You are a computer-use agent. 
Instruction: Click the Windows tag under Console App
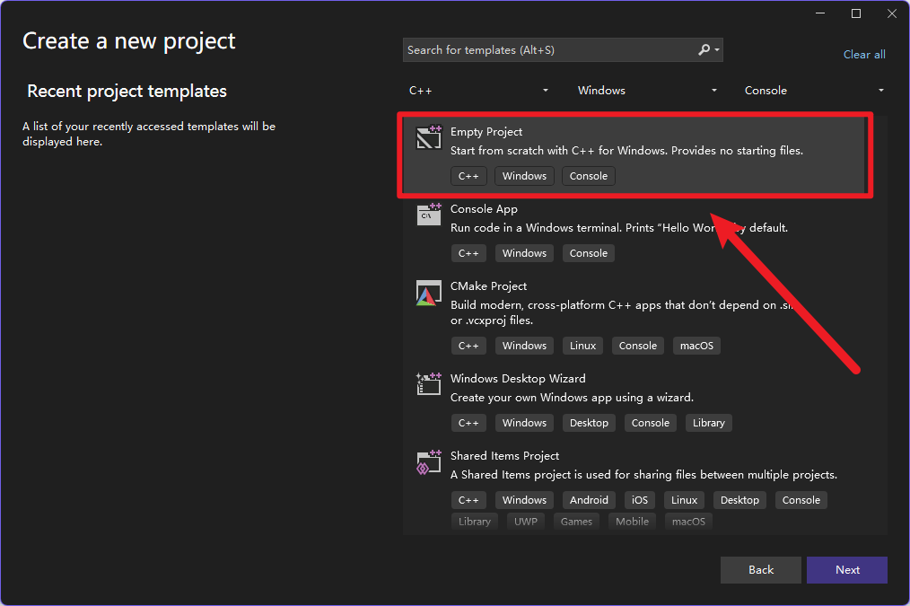524,253
